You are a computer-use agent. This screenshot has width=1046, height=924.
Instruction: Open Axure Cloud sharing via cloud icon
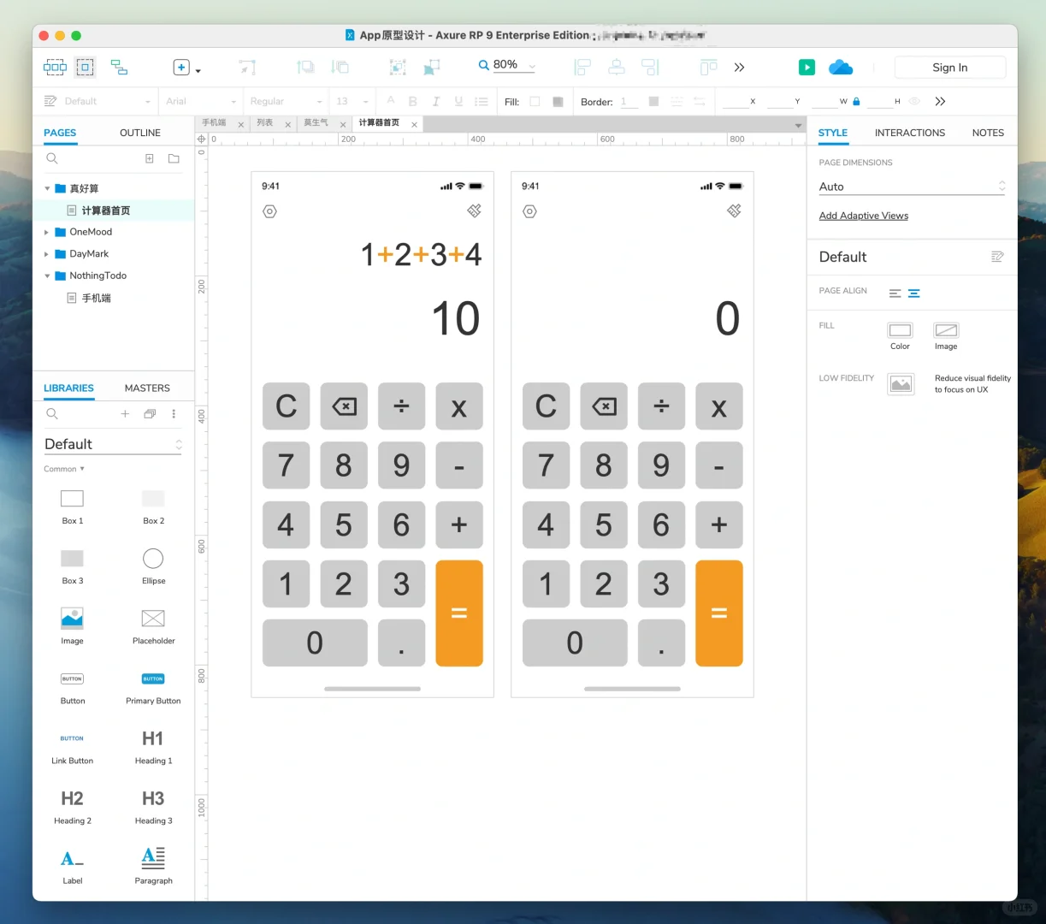tap(840, 67)
